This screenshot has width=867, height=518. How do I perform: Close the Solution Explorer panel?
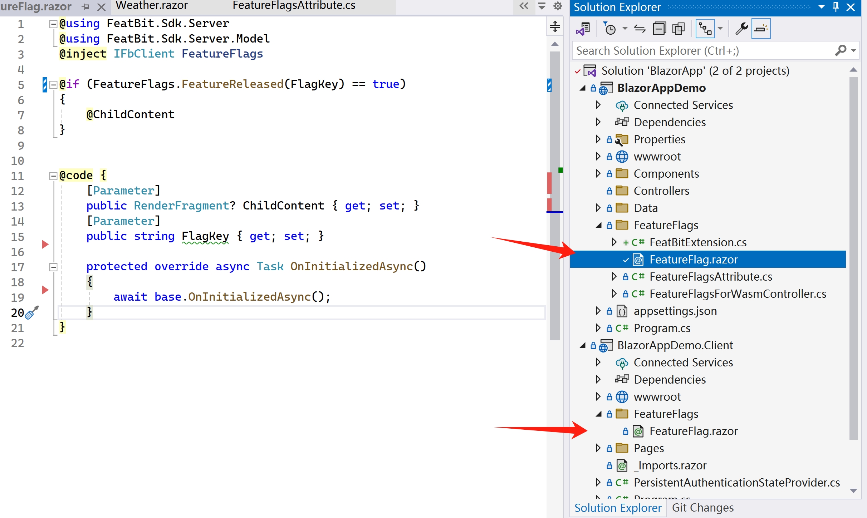point(851,7)
